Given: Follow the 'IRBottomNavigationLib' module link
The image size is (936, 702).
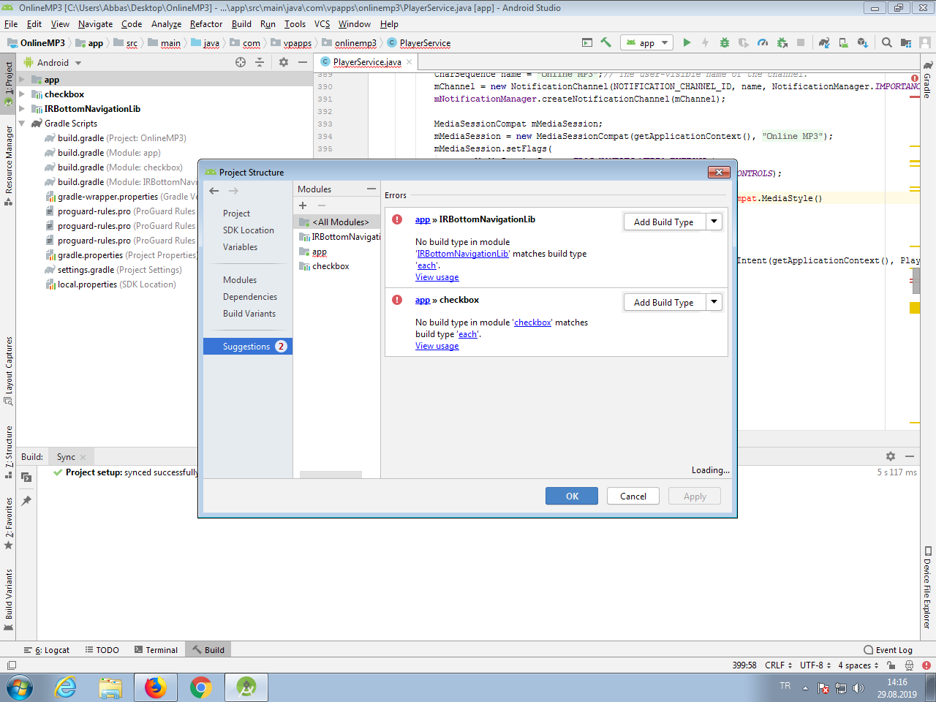Looking at the screenshot, I should [463, 254].
